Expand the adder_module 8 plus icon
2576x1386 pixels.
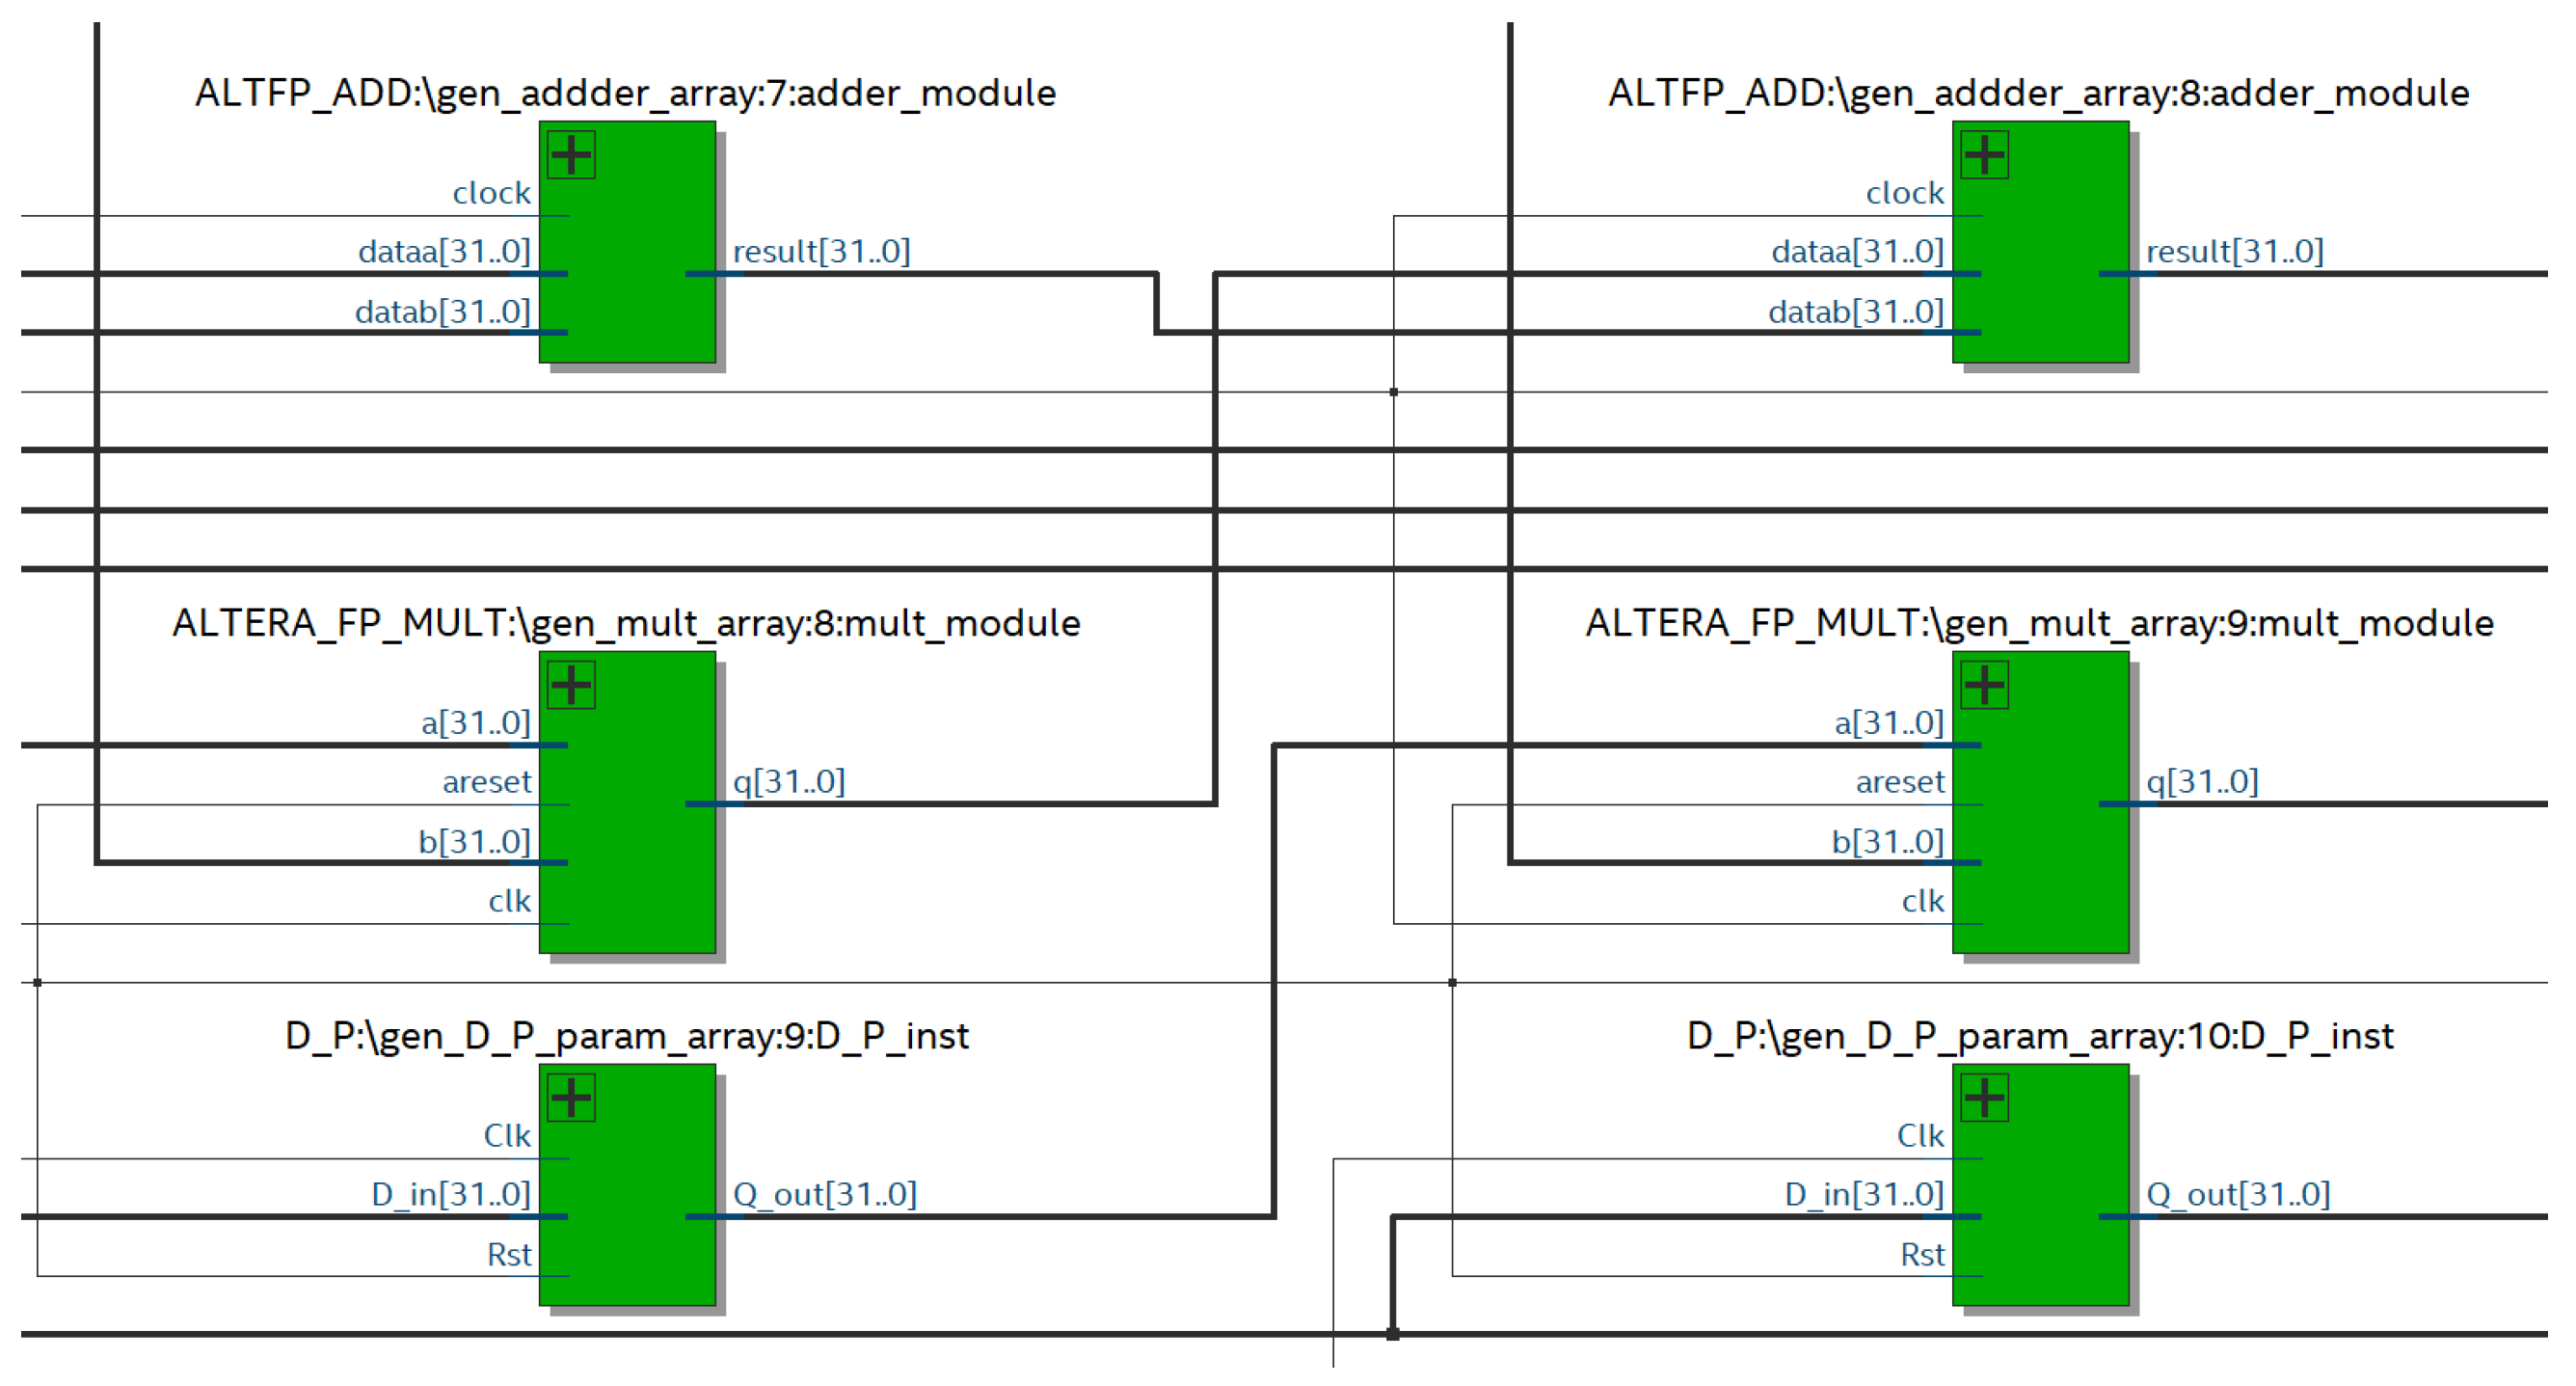(1984, 155)
